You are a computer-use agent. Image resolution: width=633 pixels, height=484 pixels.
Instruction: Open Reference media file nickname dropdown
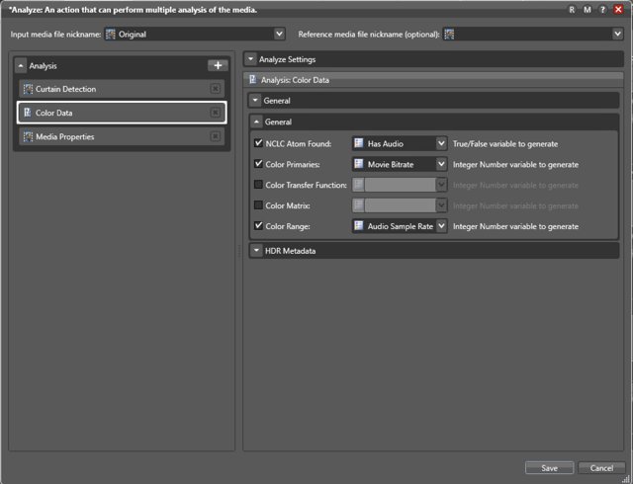[617, 34]
